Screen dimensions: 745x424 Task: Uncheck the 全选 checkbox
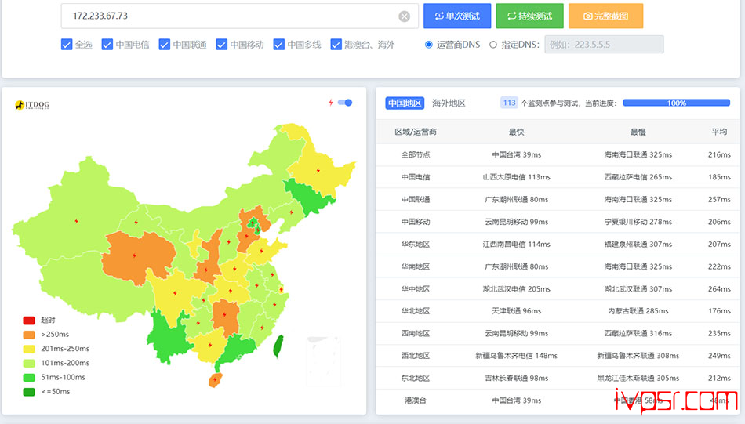click(67, 45)
